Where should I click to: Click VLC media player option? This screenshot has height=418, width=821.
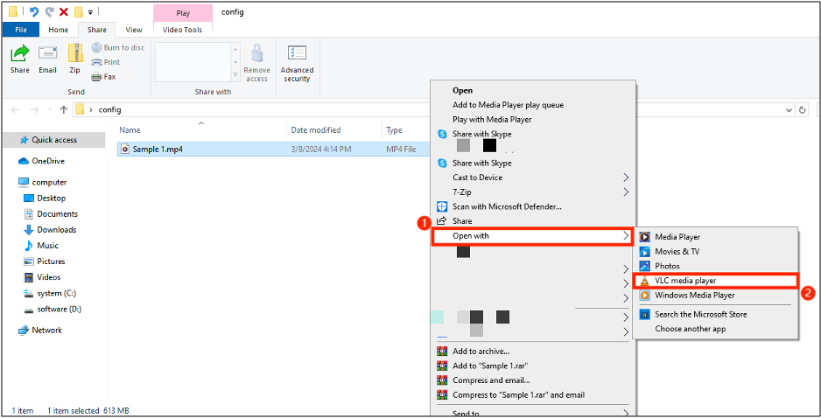click(685, 281)
